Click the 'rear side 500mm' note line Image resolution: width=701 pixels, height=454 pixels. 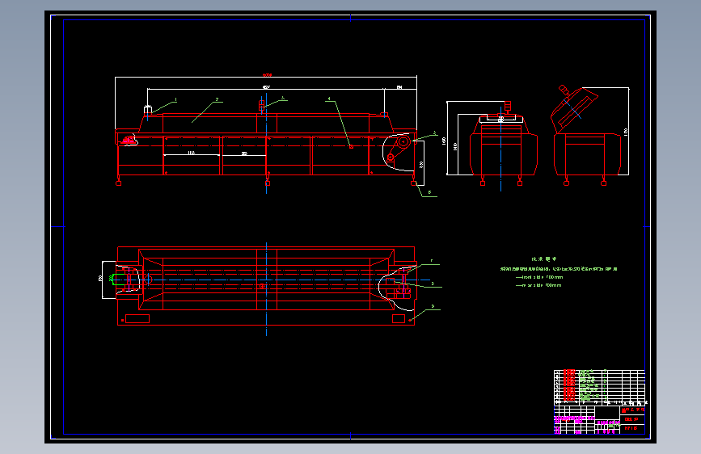[x=538, y=285]
